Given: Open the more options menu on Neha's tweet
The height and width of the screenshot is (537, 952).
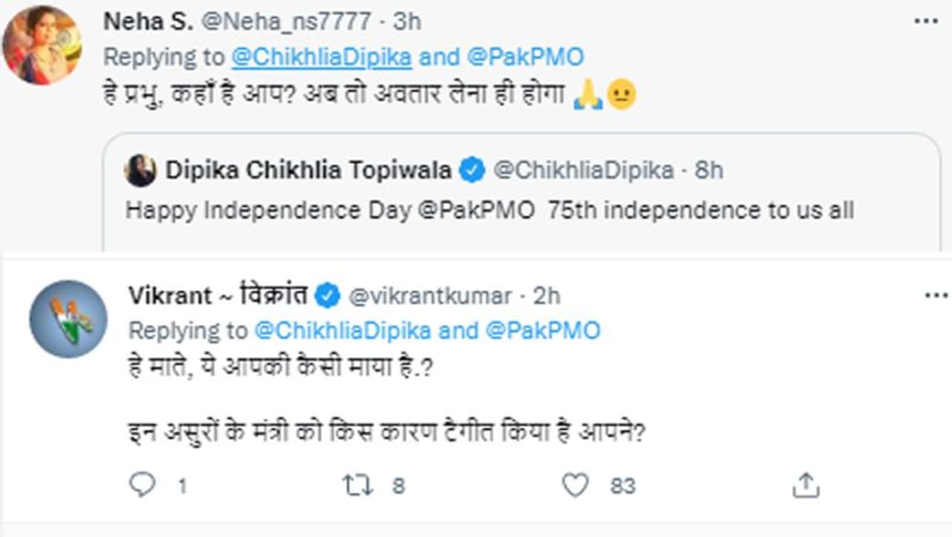Looking at the screenshot, I should click(925, 21).
